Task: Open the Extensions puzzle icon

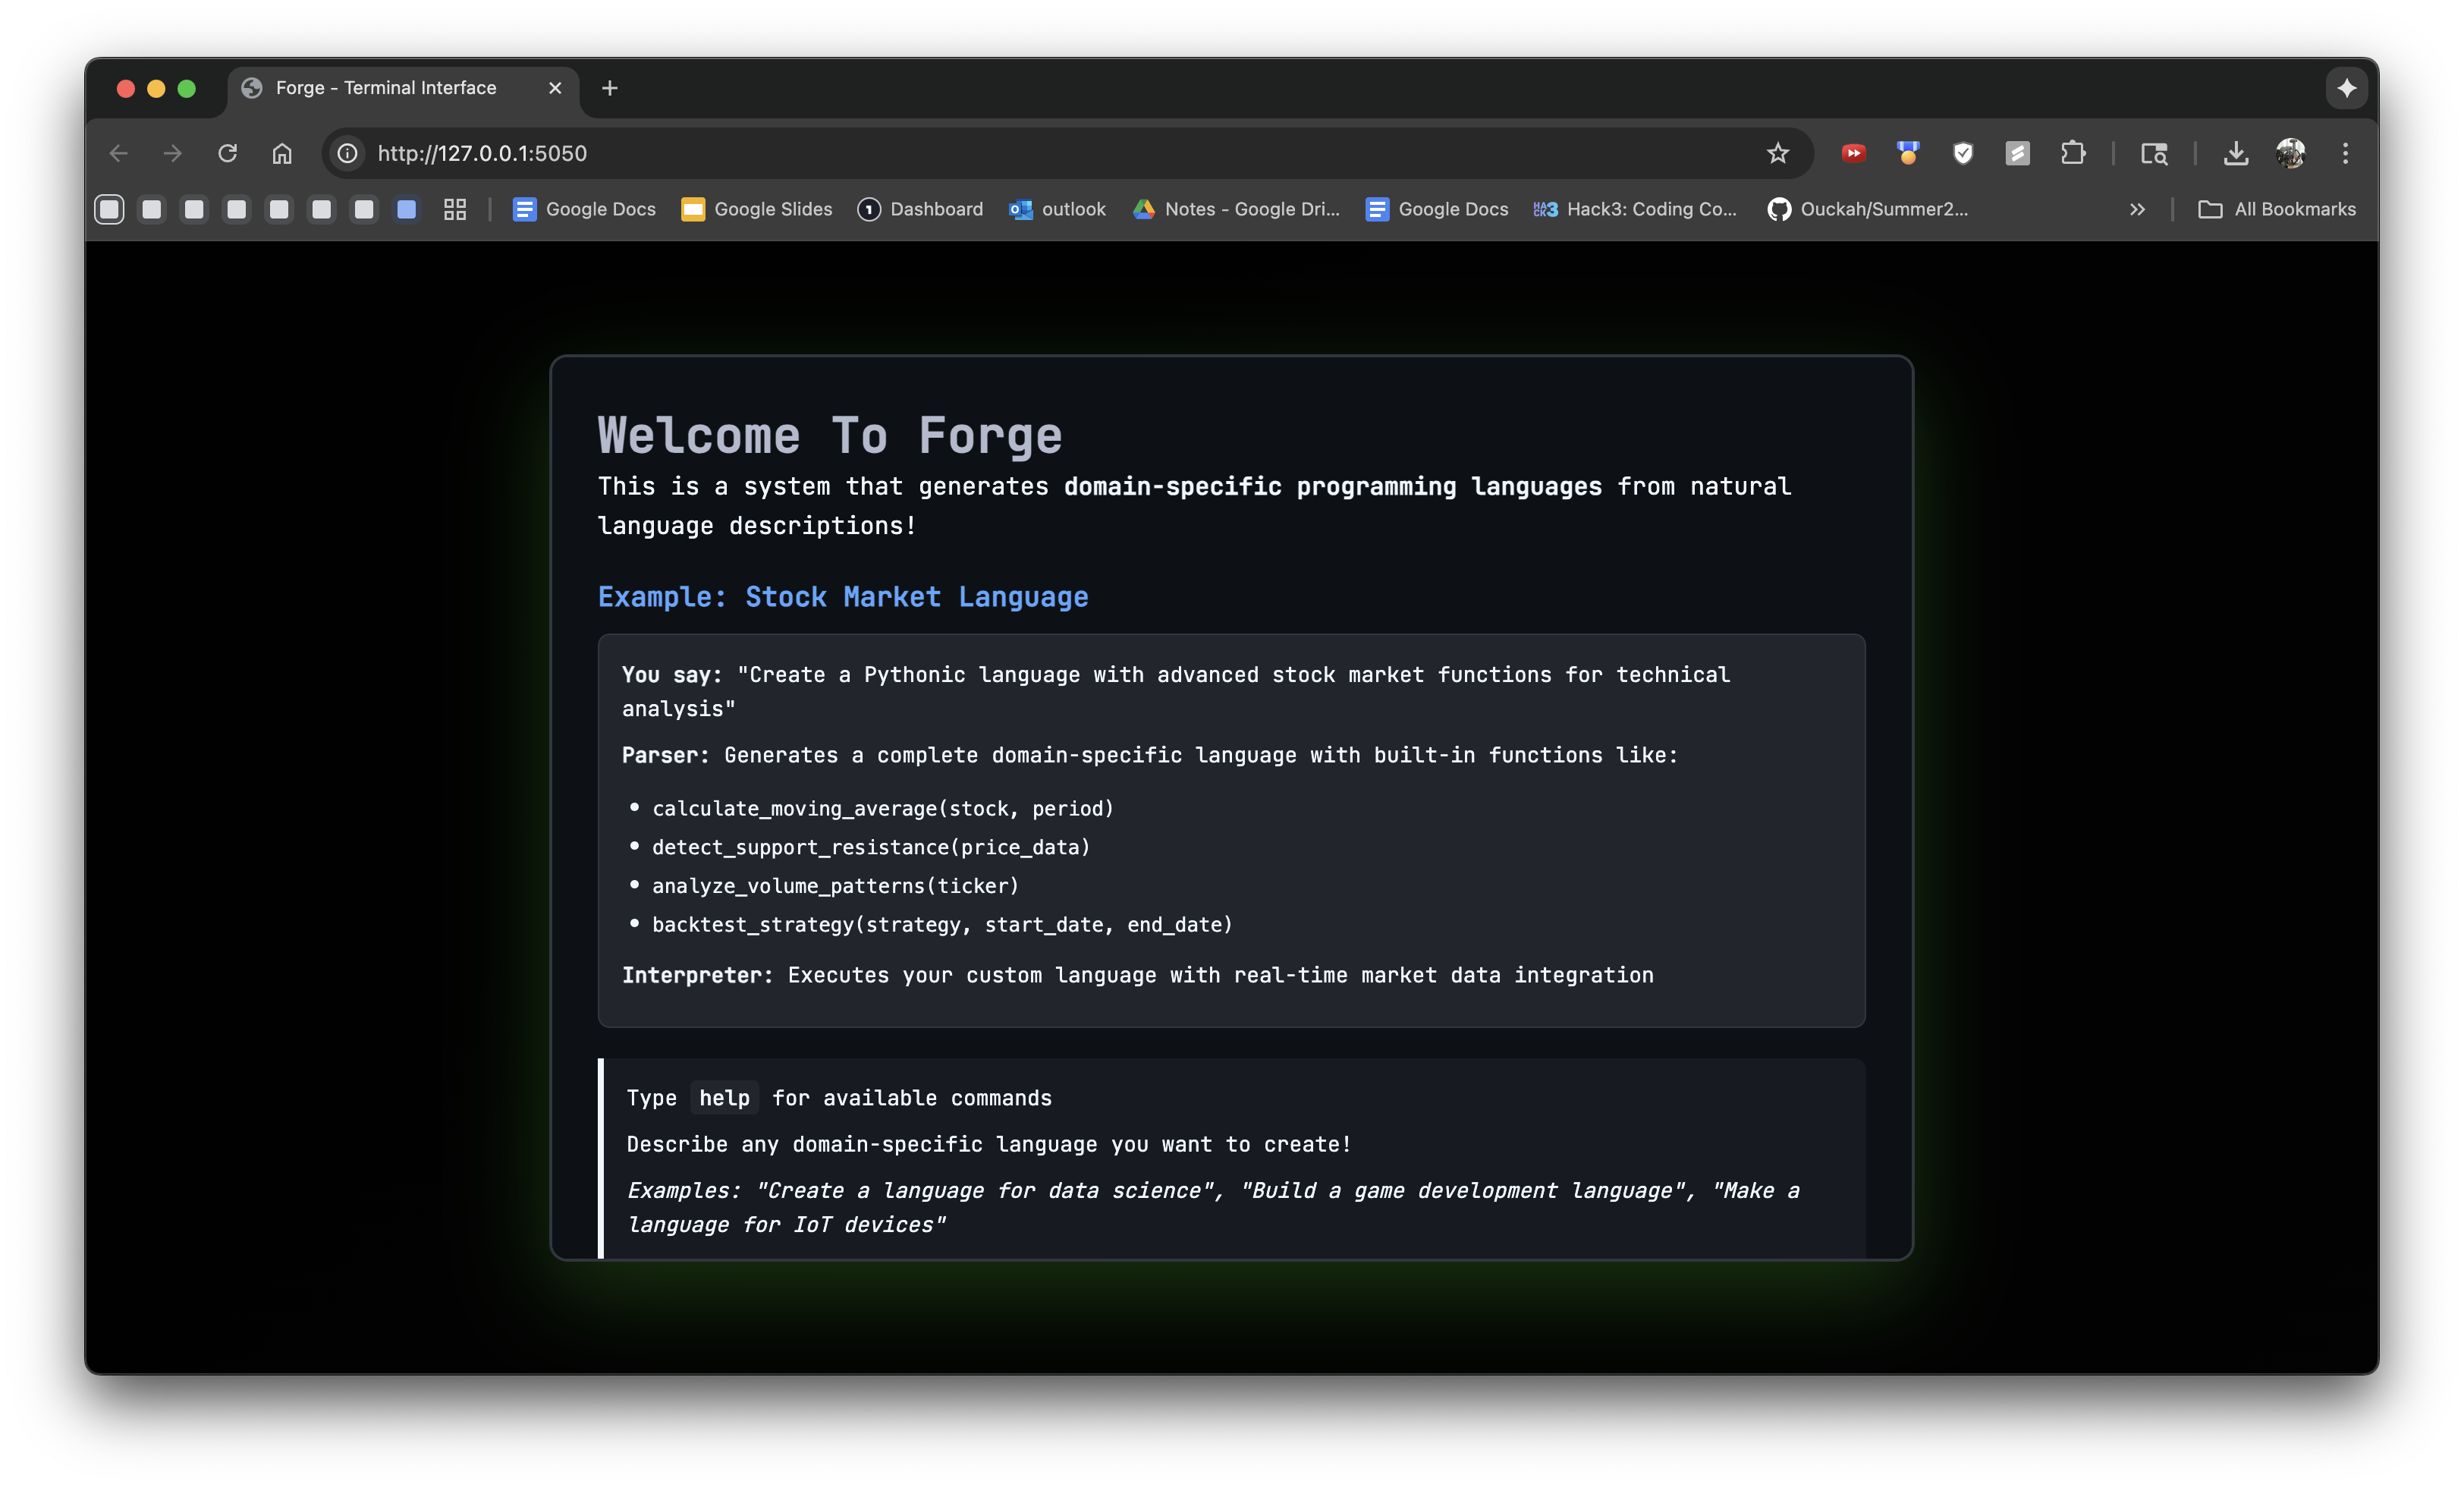Action: pos(2073,153)
